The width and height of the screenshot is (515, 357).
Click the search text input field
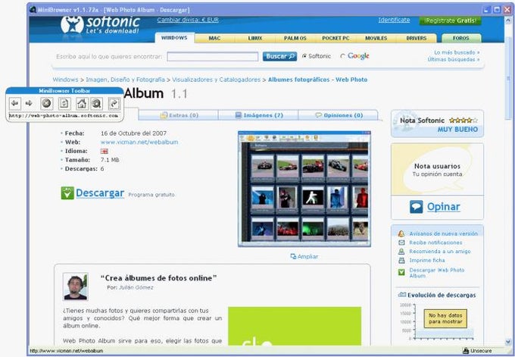click(213, 57)
